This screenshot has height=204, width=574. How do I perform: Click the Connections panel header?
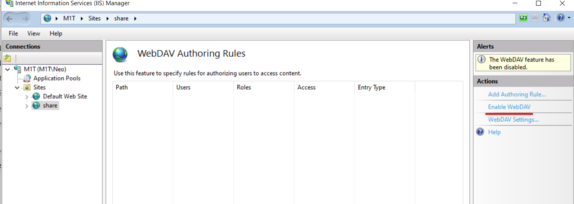(x=52, y=47)
